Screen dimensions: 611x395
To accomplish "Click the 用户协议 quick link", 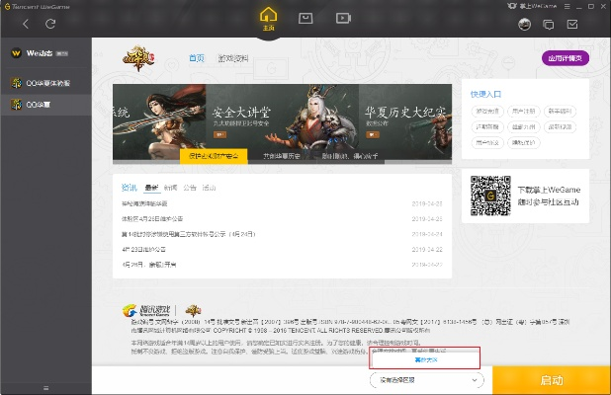I will 487,143.
